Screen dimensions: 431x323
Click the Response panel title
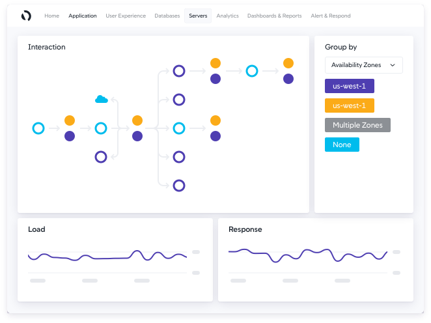click(245, 229)
